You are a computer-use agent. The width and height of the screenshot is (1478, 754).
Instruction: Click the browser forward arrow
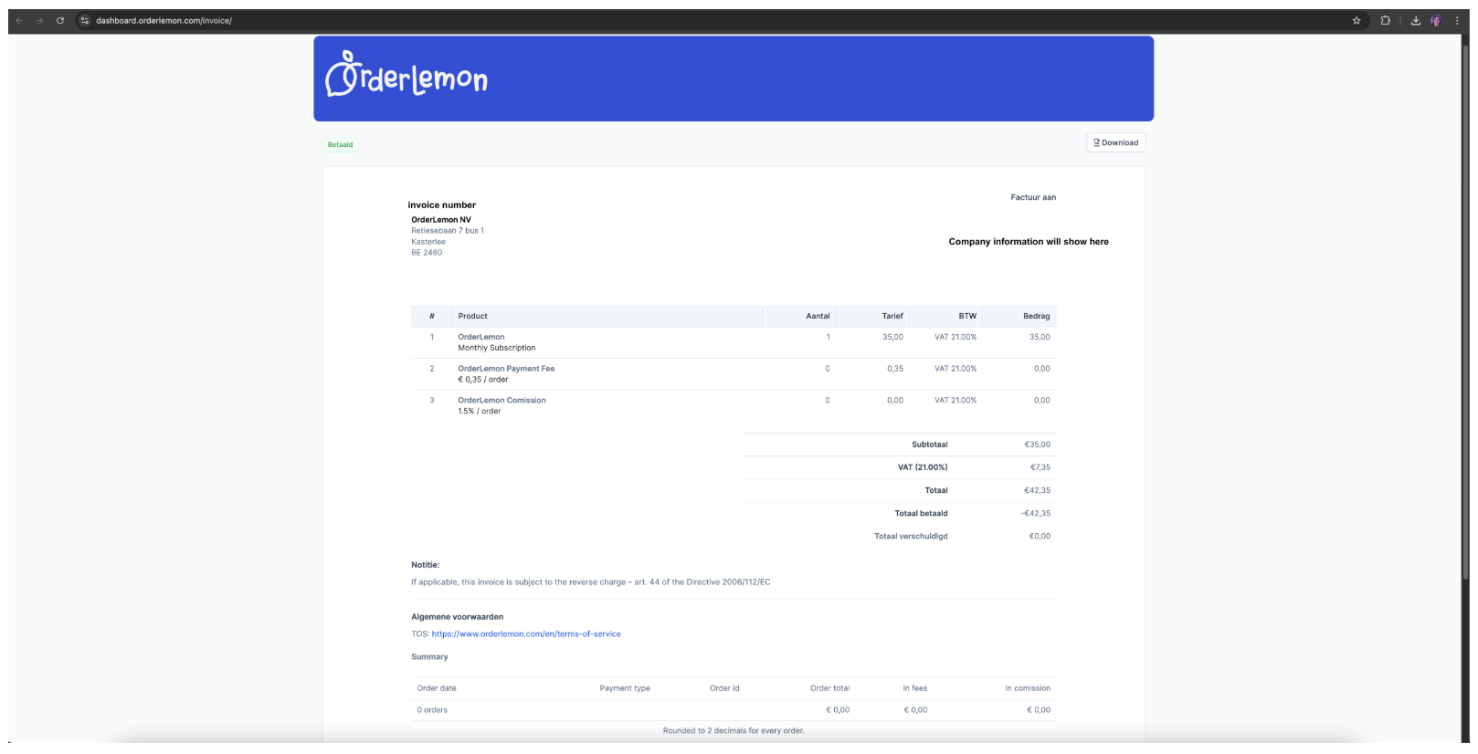click(39, 20)
